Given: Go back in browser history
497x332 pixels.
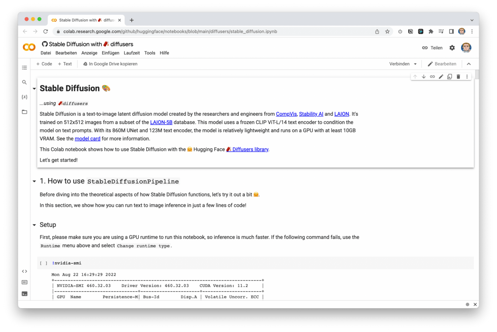Looking at the screenshot, I should pos(25,31).
